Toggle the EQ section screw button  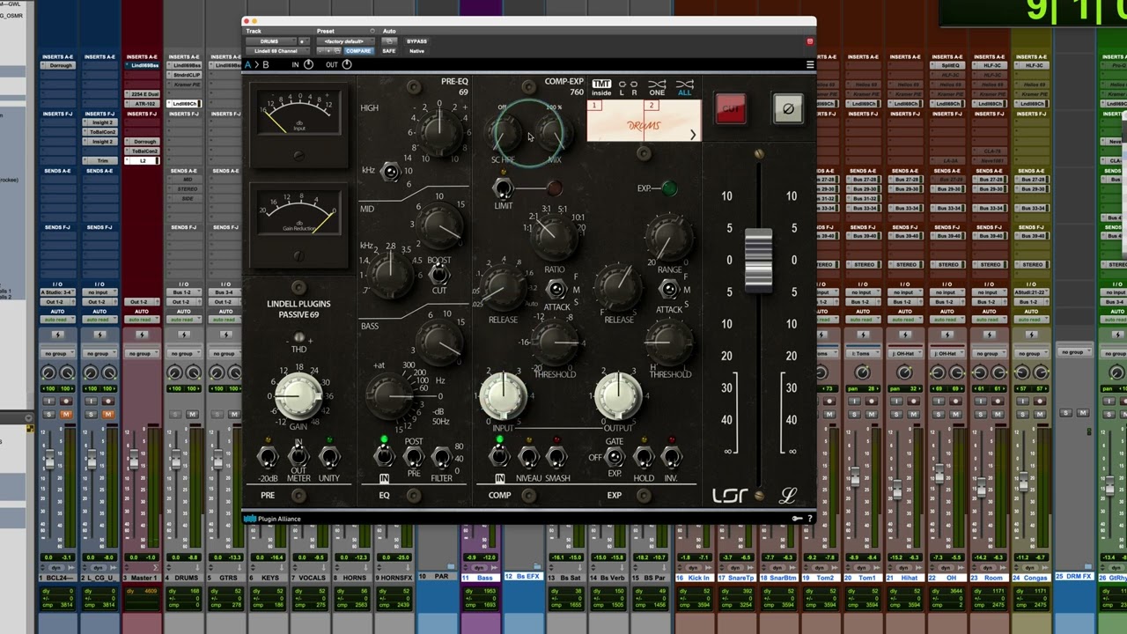click(x=414, y=496)
